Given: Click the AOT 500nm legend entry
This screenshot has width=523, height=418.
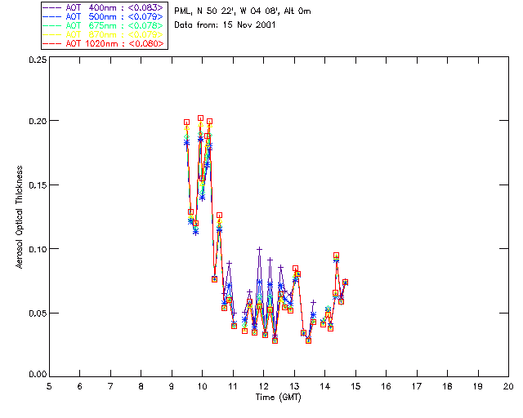Looking at the screenshot, I should point(104,16).
